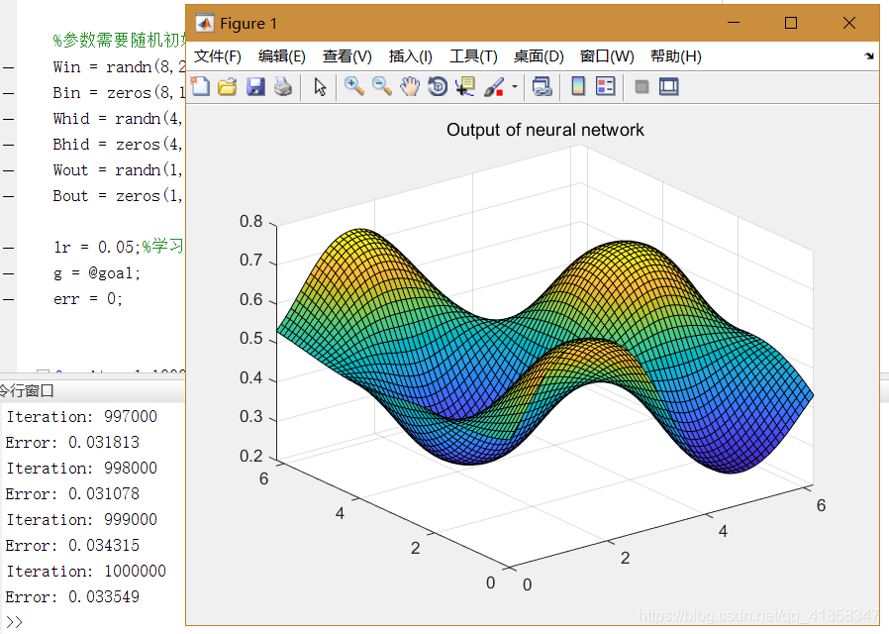
Task: Close the Figure 1 window
Action: (x=848, y=23)
